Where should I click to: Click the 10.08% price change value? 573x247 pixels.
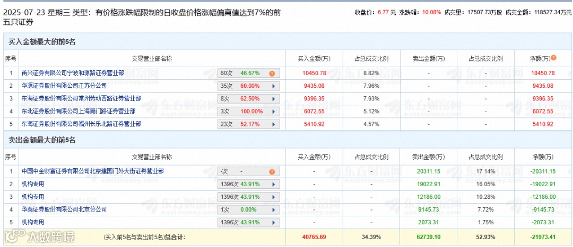point(431,13)
